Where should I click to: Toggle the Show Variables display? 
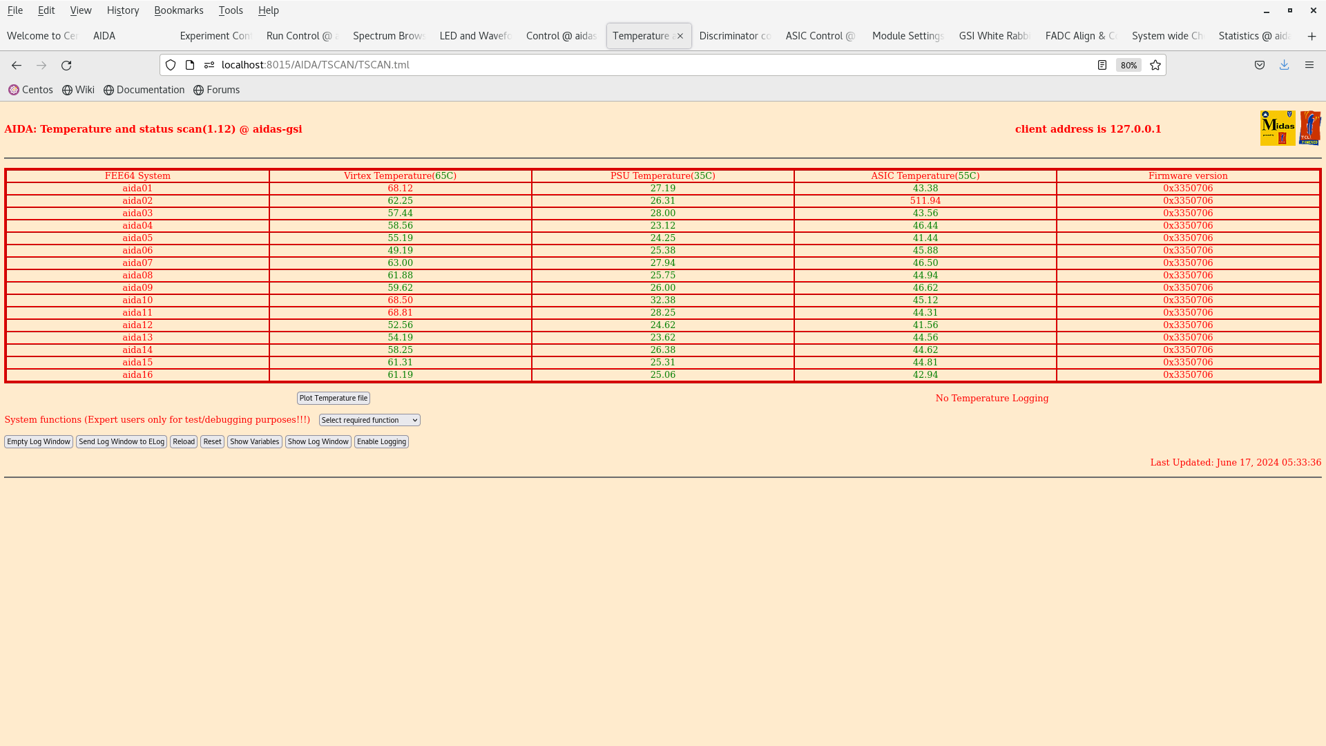pos(254,441)
